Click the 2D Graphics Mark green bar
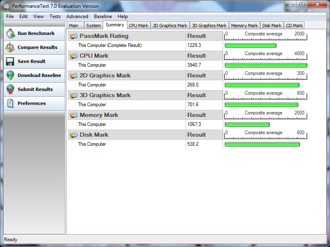Screen dimensions: 330x247 [x=262, y=85]
